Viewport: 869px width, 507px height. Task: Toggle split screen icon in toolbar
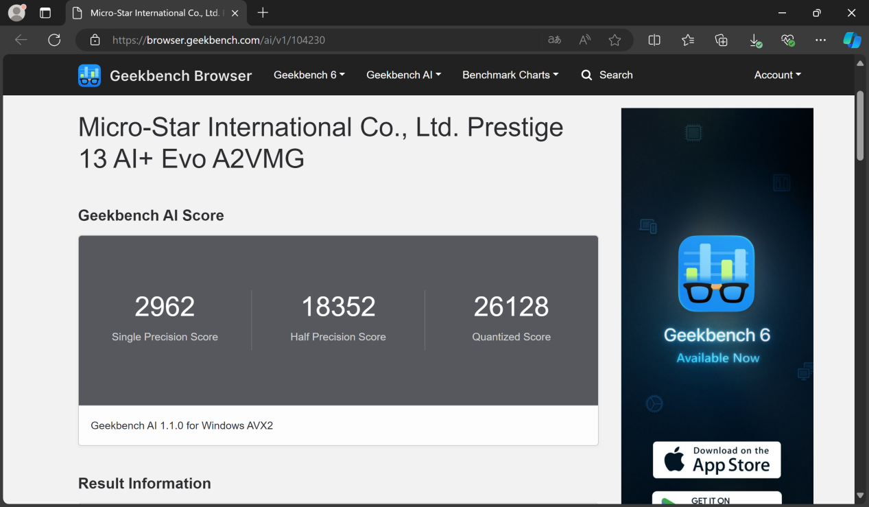pyautogui.click(x=654, y=40)
